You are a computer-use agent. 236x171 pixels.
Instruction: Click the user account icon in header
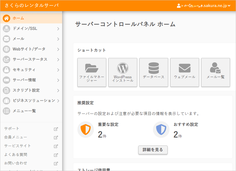[179, 6]
